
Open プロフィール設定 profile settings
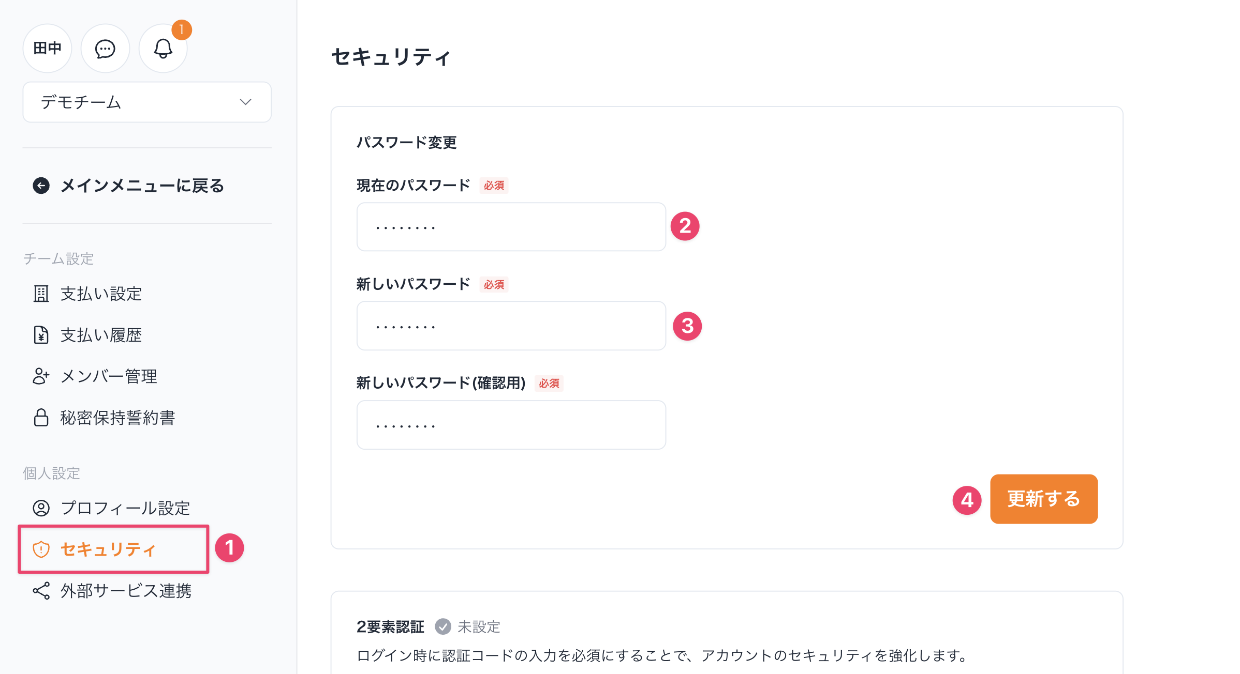pos(125,508)
